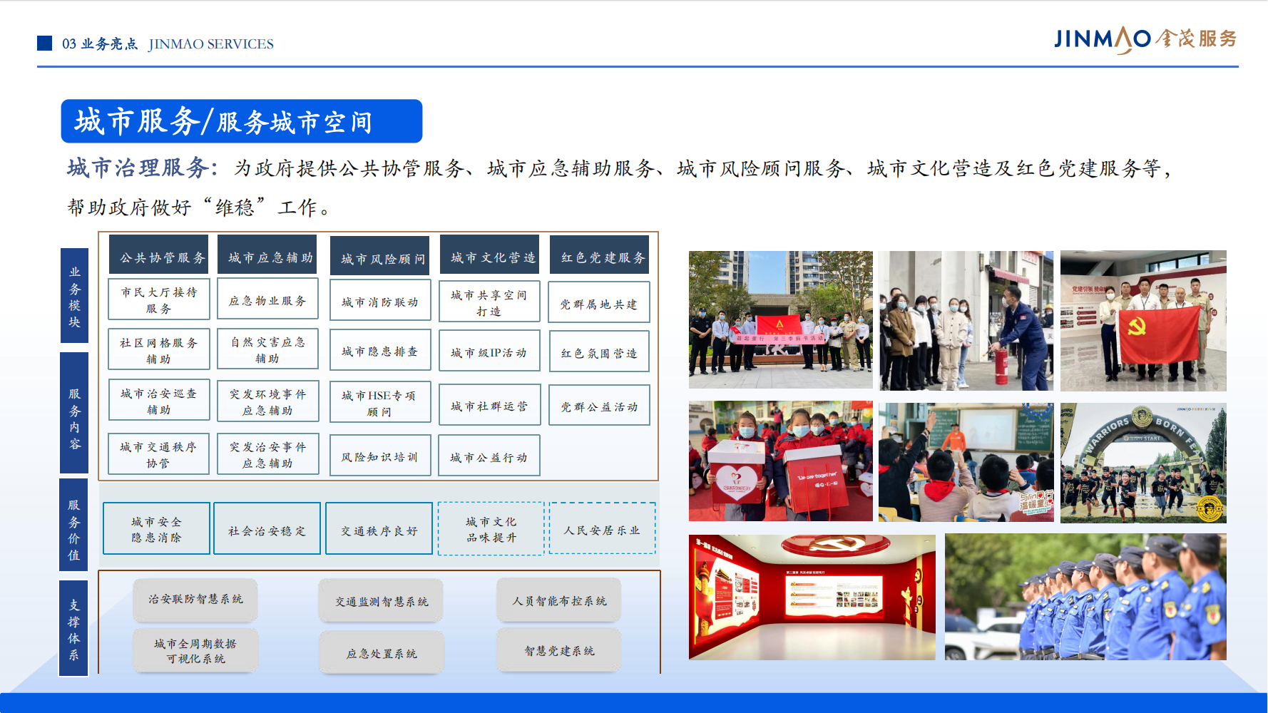Click the 市民大厅接待服务 box
The height and width of the screenshot is (713, 1268).
pyautogui.click(x=159, y=299)
